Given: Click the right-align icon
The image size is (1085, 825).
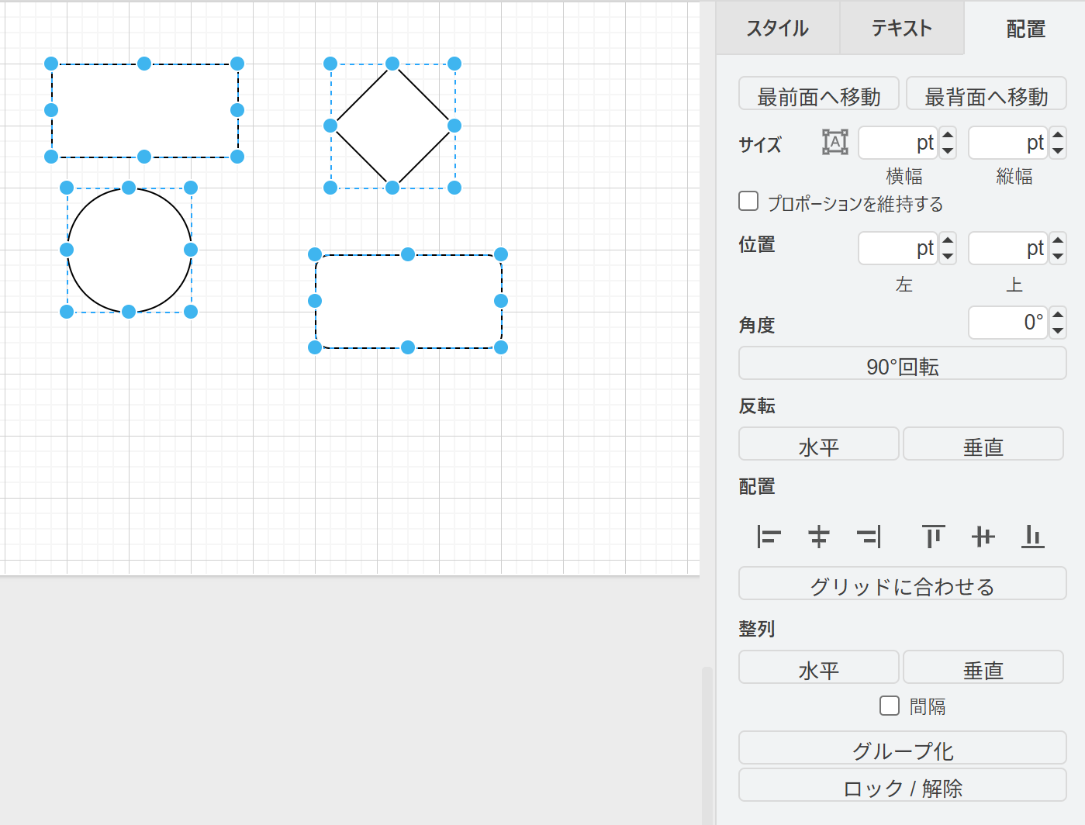Looking at the screenshot, I should coord(869,536).
